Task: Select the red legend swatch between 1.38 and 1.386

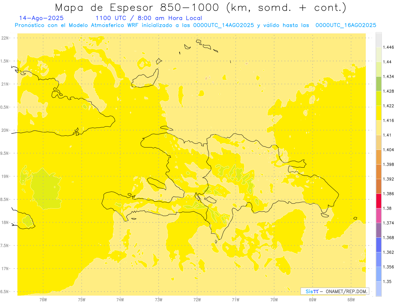Action: point(379,201)
